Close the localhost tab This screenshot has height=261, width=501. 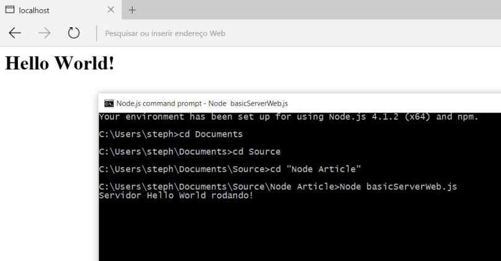[x=111, y=10]
